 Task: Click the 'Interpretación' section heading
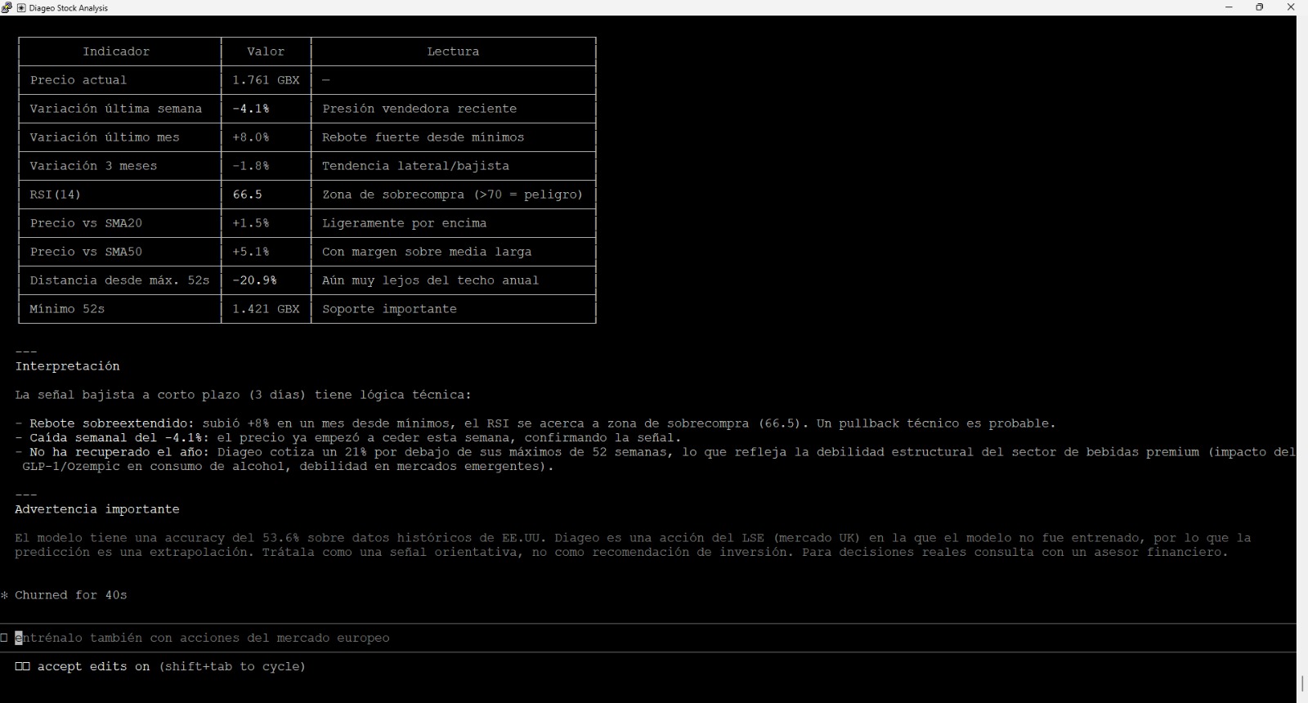[67, 366]
